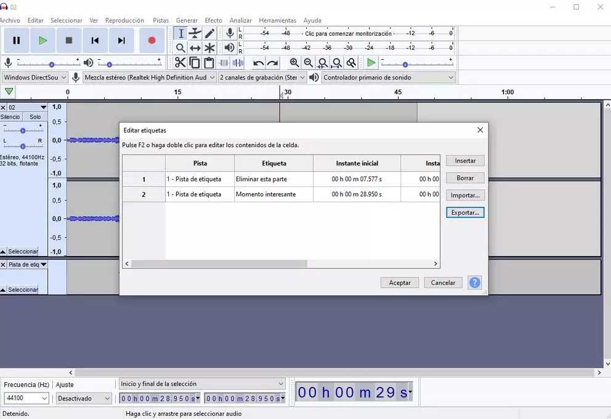
Task: Click the Trim audio icon
Action: click(224, 63)
